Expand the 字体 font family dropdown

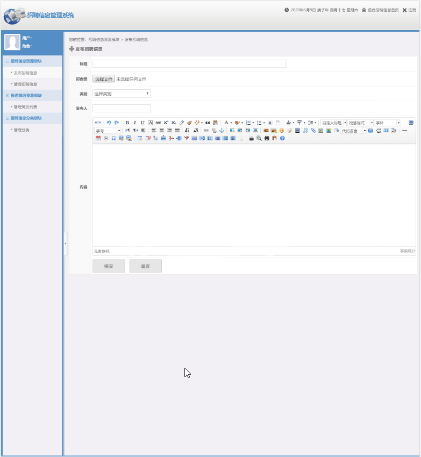[x=387, y=123]
